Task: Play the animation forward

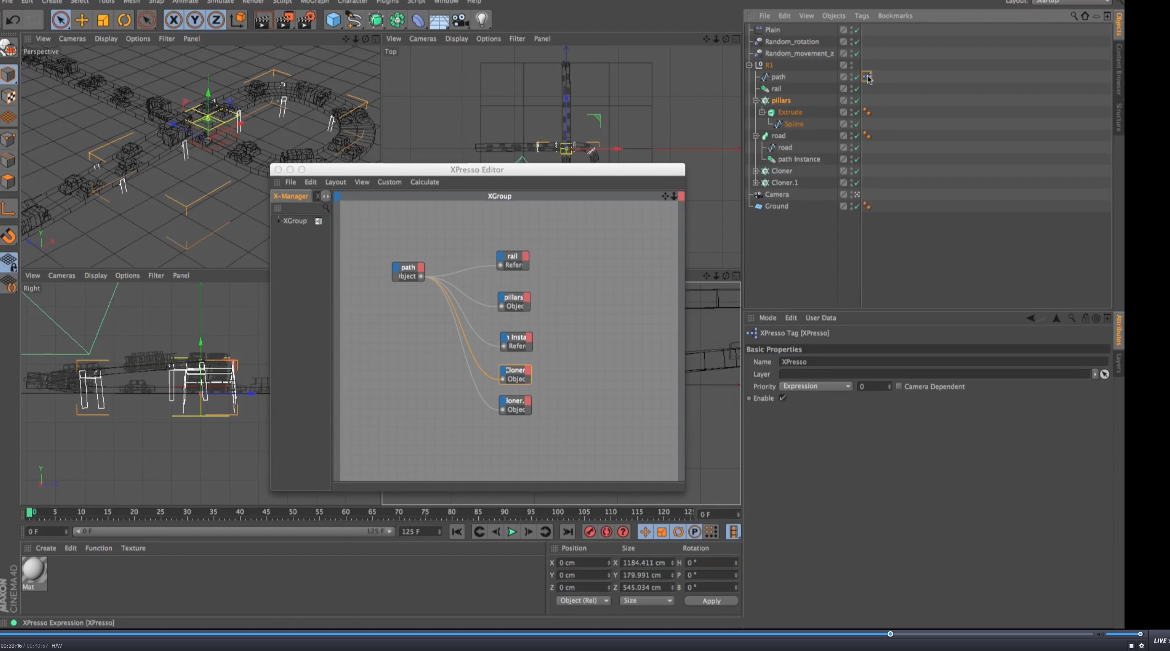Action: coord(512,532)
